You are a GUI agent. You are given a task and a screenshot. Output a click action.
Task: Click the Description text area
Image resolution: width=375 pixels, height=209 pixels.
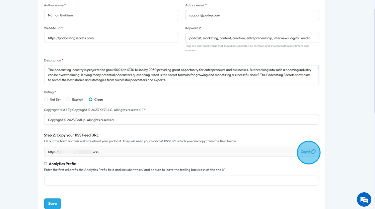point(181,75)
